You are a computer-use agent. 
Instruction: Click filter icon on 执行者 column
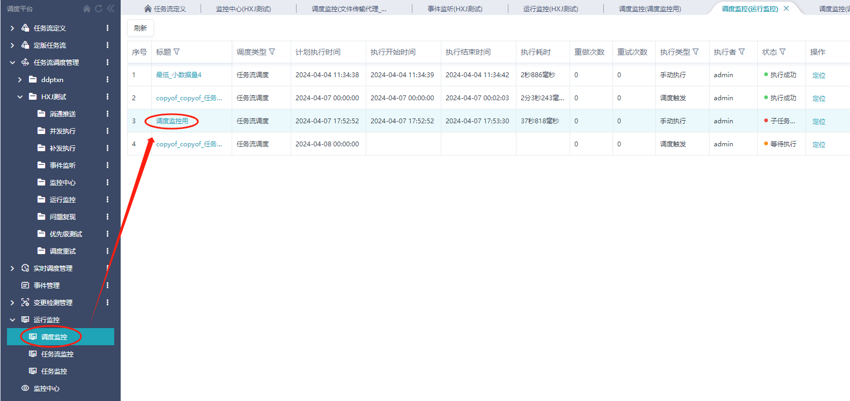[742, 52]
